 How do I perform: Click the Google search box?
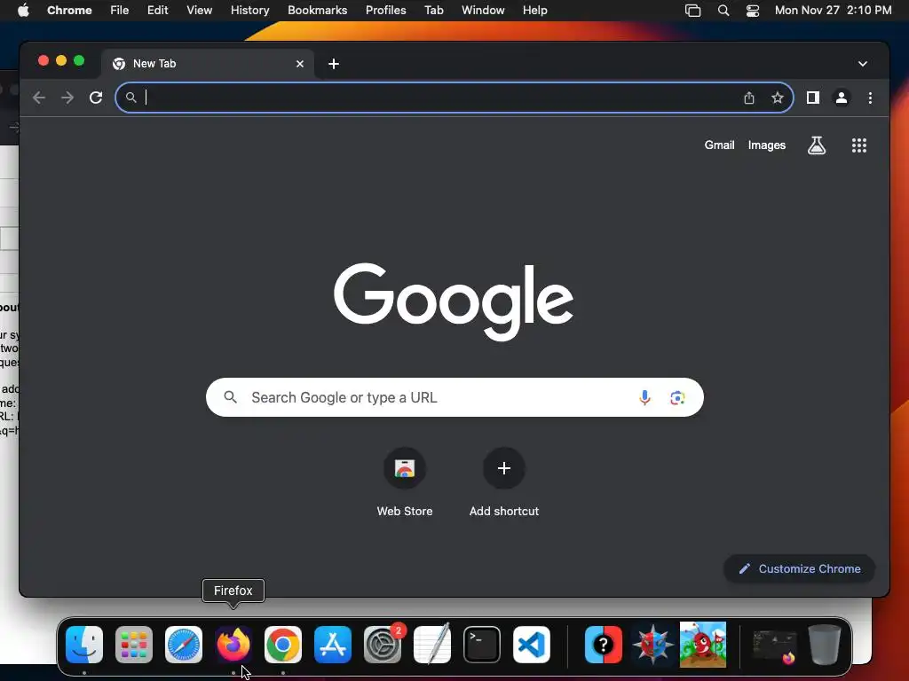pos(454,397)
